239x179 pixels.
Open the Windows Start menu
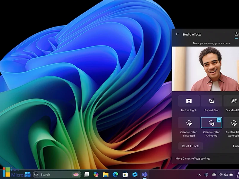[28, 175]
